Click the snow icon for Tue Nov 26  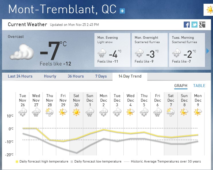[x=23, y=112]
